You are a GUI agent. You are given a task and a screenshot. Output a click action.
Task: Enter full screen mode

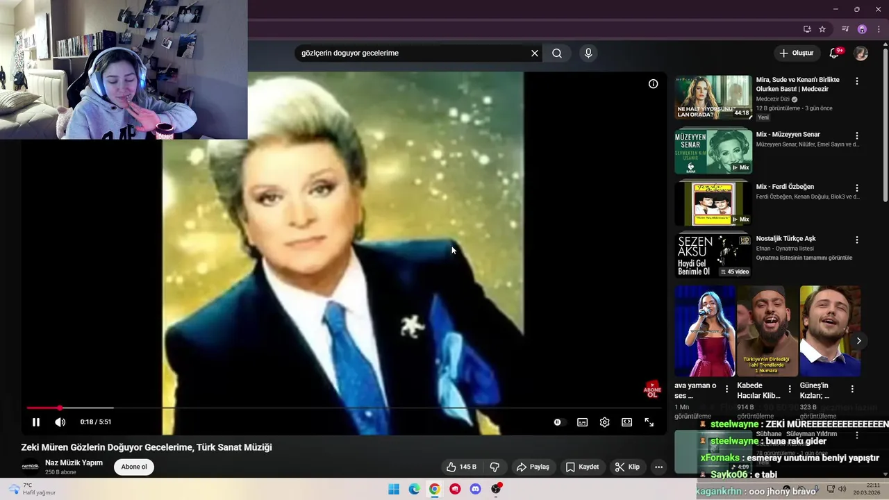point(649,422)
